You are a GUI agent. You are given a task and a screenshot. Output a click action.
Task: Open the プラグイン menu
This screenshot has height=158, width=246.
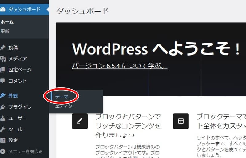point(20,107)
